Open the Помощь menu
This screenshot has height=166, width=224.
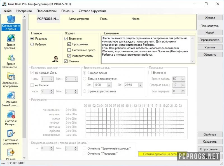[67, 11]
